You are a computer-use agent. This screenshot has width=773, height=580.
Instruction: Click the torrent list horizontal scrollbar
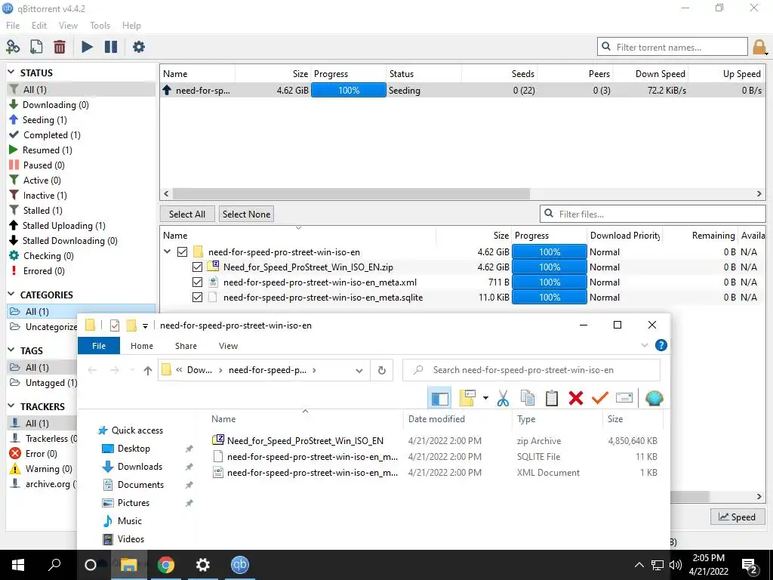[351, 194]
